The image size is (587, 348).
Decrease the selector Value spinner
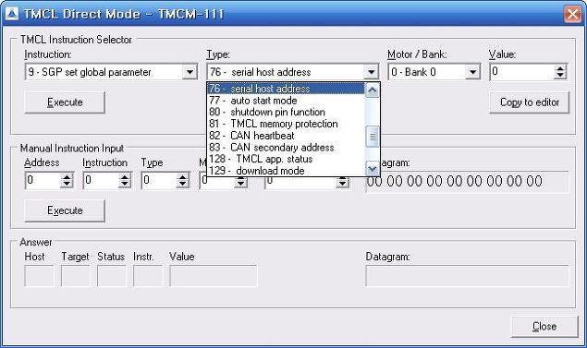pos(560,75)
